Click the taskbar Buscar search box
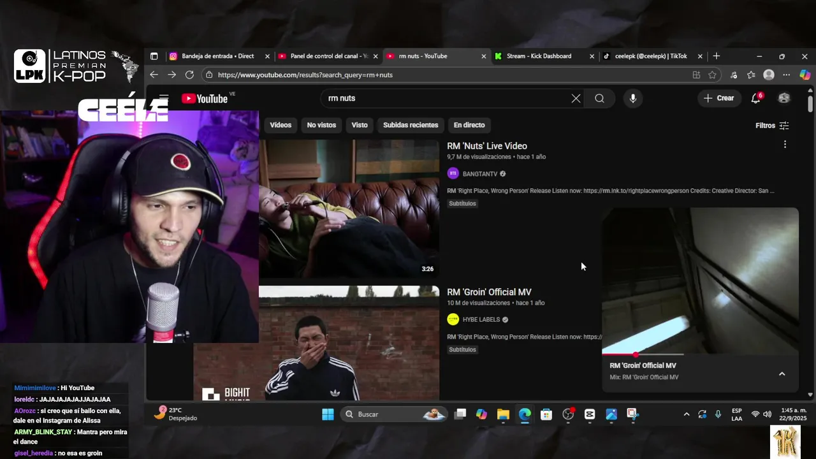This screenshot has width=816, height=459. tap(393, 414)
